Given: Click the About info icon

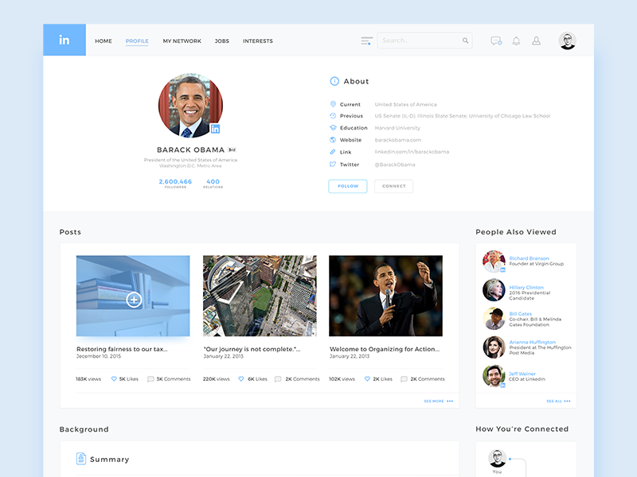Looking at the screenshot, I should click(334, 80).
